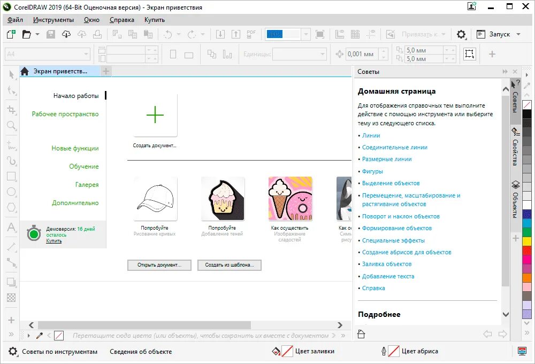Click the Undo arrow icon

(168, 34)
